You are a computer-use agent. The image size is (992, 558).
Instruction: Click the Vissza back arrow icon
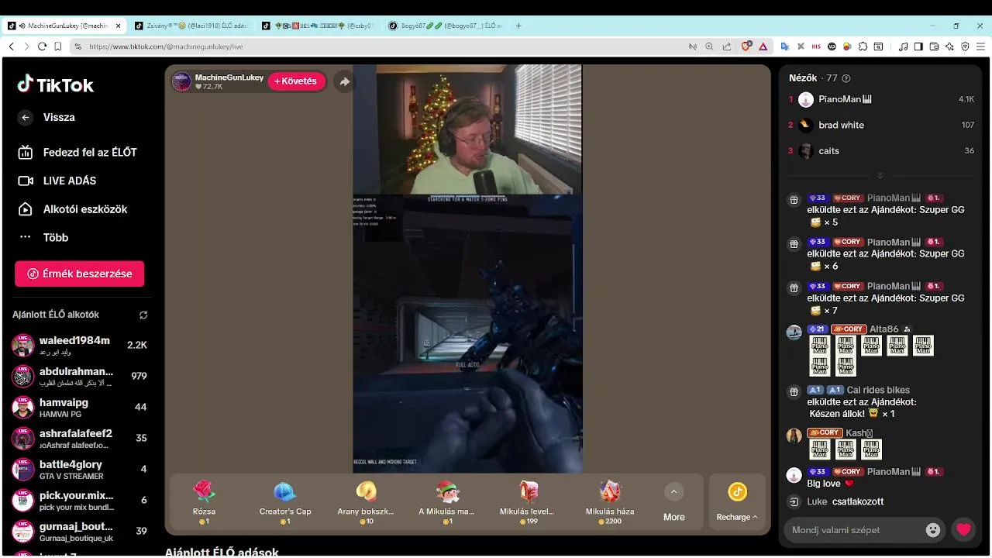pyautogui.click(x=26, y=117)
